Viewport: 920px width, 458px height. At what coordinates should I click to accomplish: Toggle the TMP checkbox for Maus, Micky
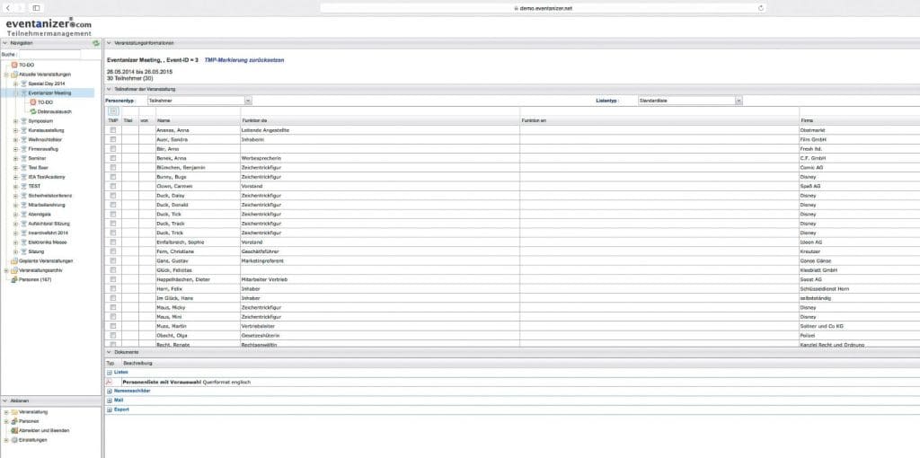click(113, 307)
